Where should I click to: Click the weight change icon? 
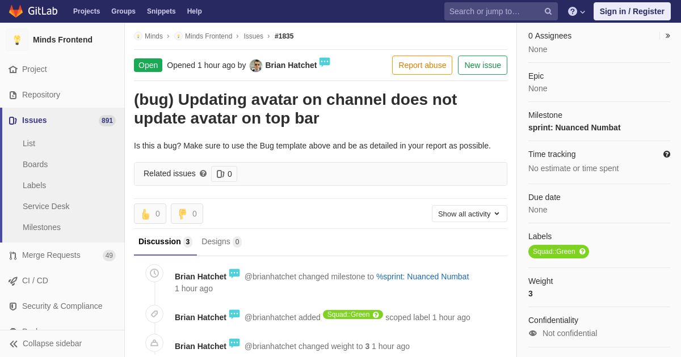tap(154, 343)
